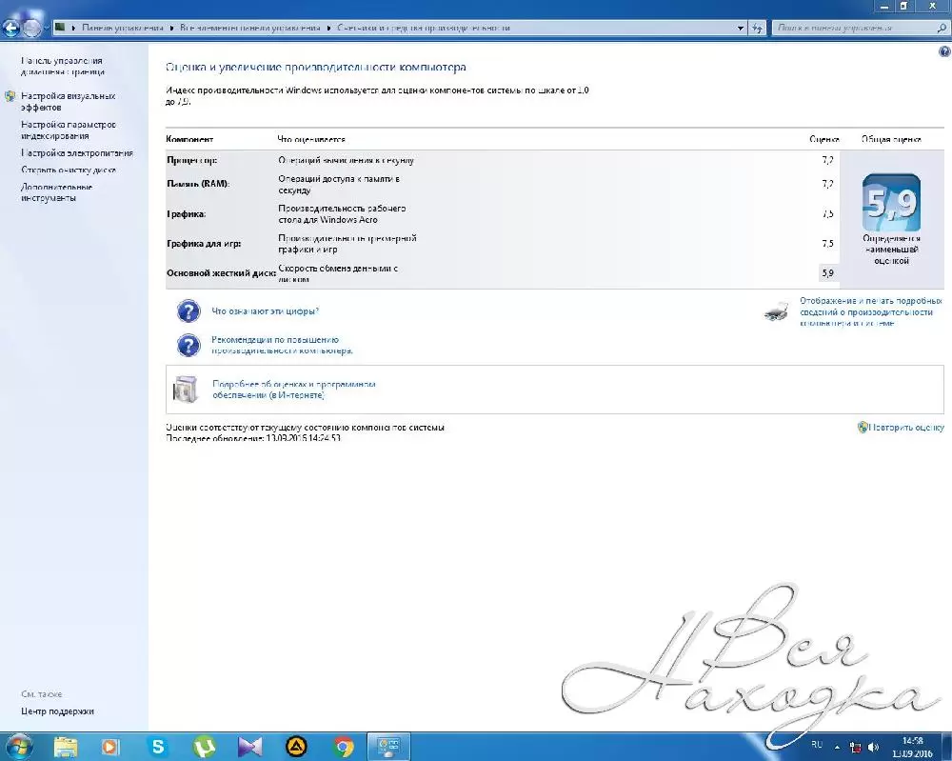Click 'Панель управления' breadcrumb in address bar
This screenshot has width=952, height=761.
pos(121,28)
